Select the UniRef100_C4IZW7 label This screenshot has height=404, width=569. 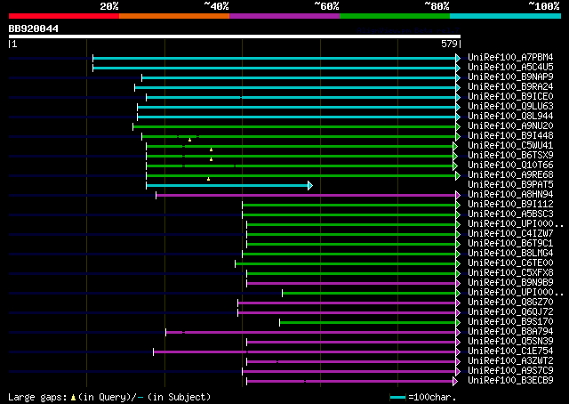point(510,234)
